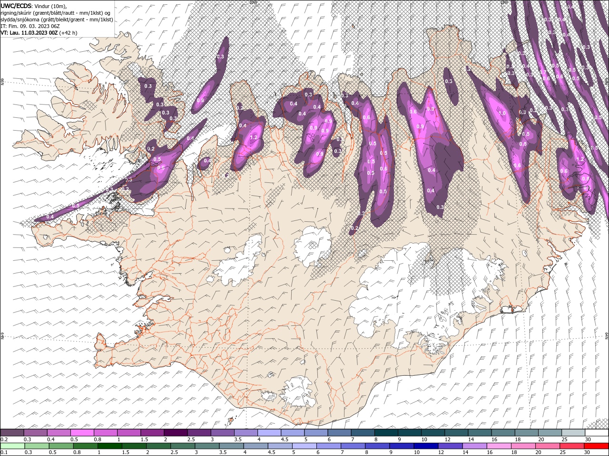
Task: Choose the dark teal 8 snow-scale swatch
Action: (386, 433)
